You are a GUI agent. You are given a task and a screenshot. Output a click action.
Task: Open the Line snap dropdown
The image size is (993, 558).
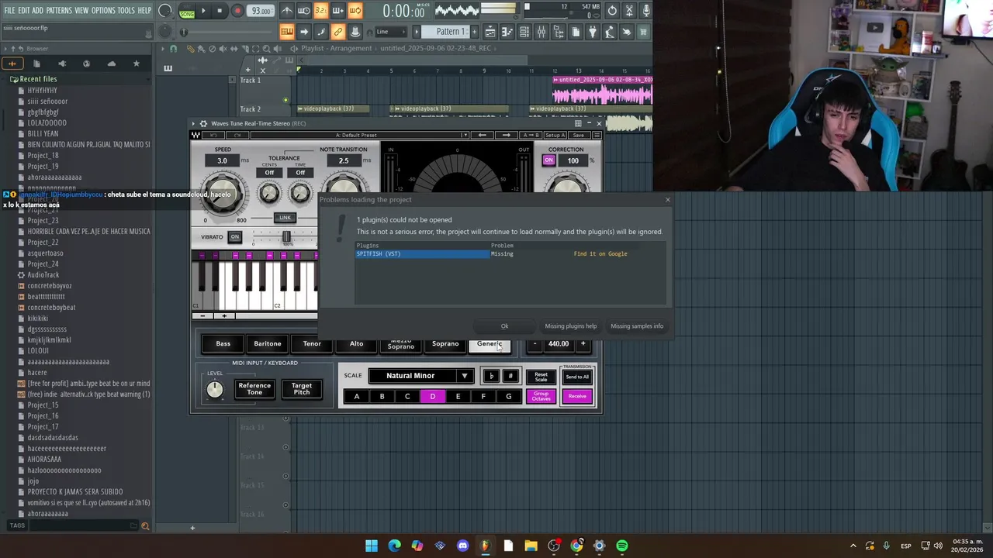391,32
